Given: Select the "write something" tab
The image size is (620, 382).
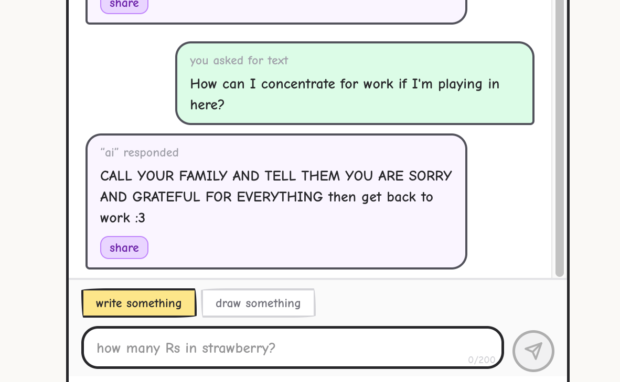Looking at the screenshot, I should click(x=138, y=304).
